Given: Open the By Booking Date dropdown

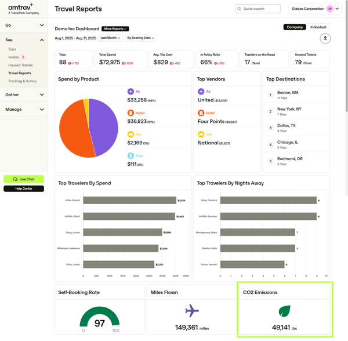Looking at the screenshot, I should 140,38.
